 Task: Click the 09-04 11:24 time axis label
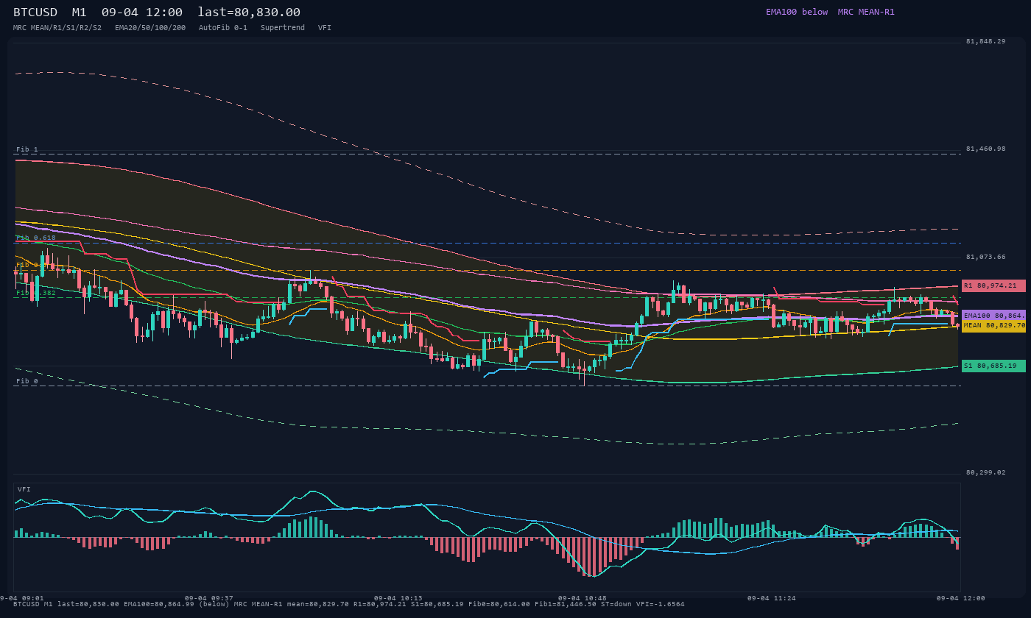(772, 598)
